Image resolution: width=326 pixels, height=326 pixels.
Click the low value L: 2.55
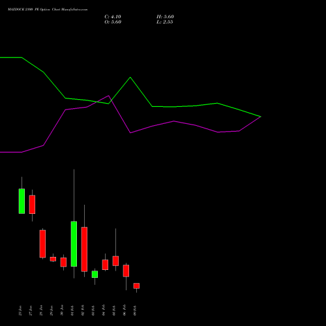pyautogui.click(x=165, y=22)
